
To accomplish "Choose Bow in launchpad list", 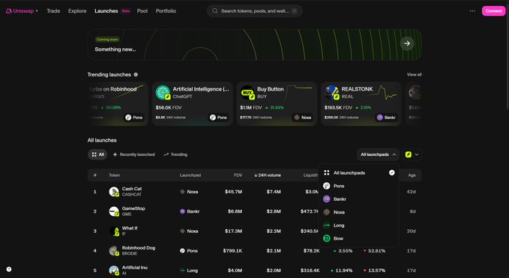I will [x=358, y=238].
